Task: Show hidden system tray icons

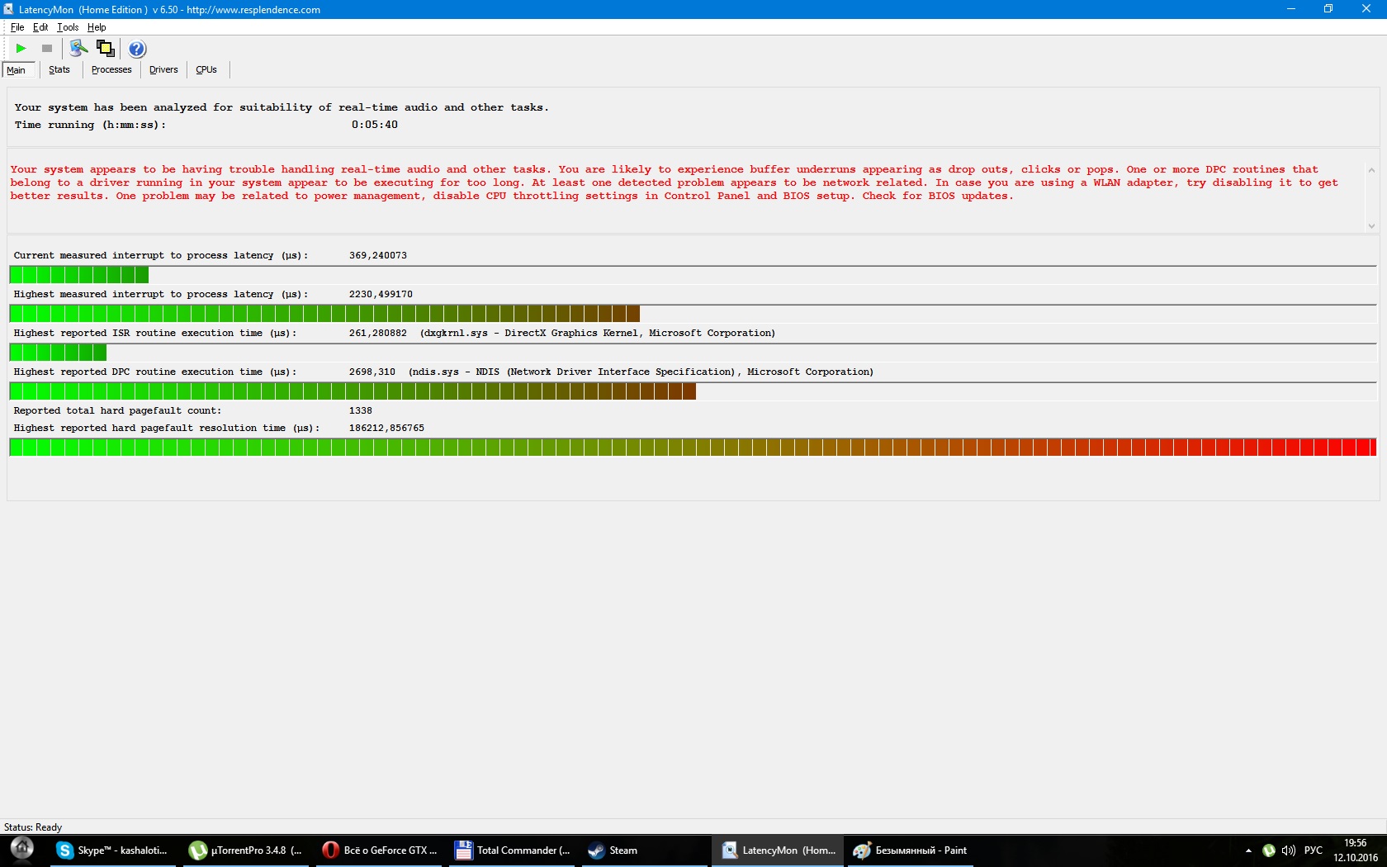Action: pos(1248,850)
